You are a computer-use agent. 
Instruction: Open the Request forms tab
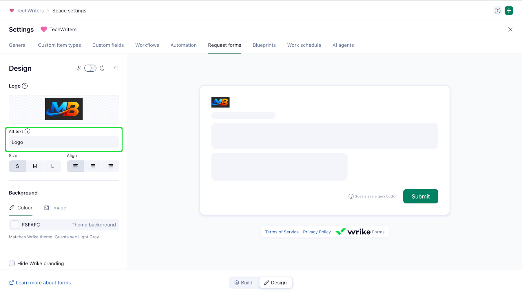coord(225,45)
